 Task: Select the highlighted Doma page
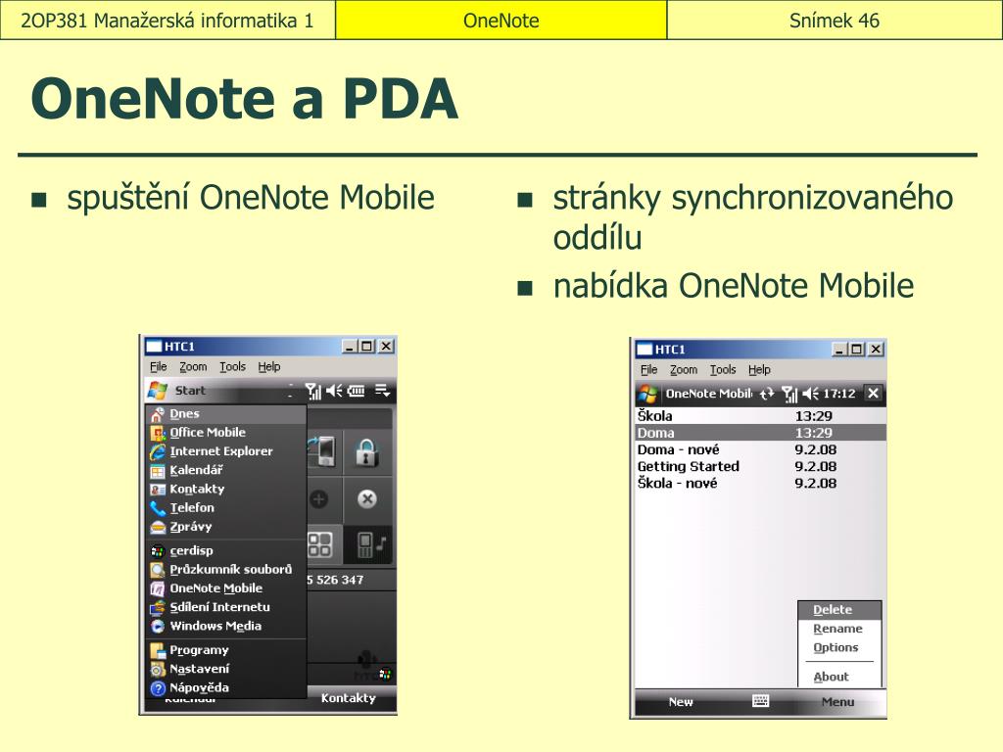click(x=760, y=433)
